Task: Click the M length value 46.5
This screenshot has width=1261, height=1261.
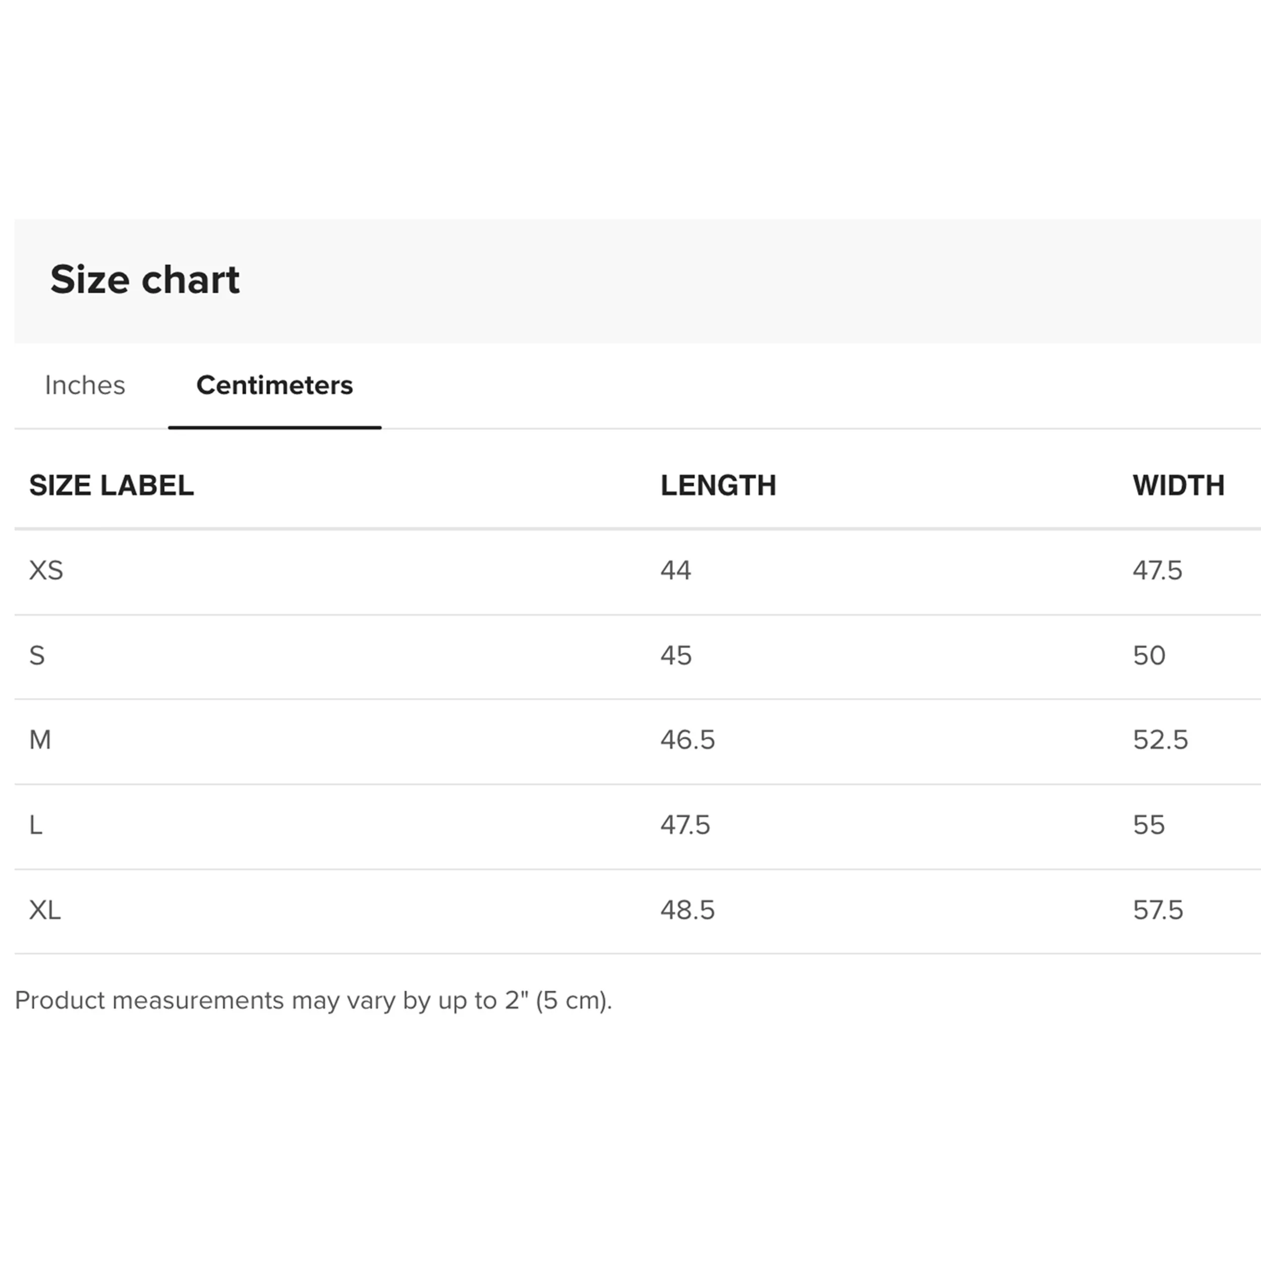Action: [688, 740]
